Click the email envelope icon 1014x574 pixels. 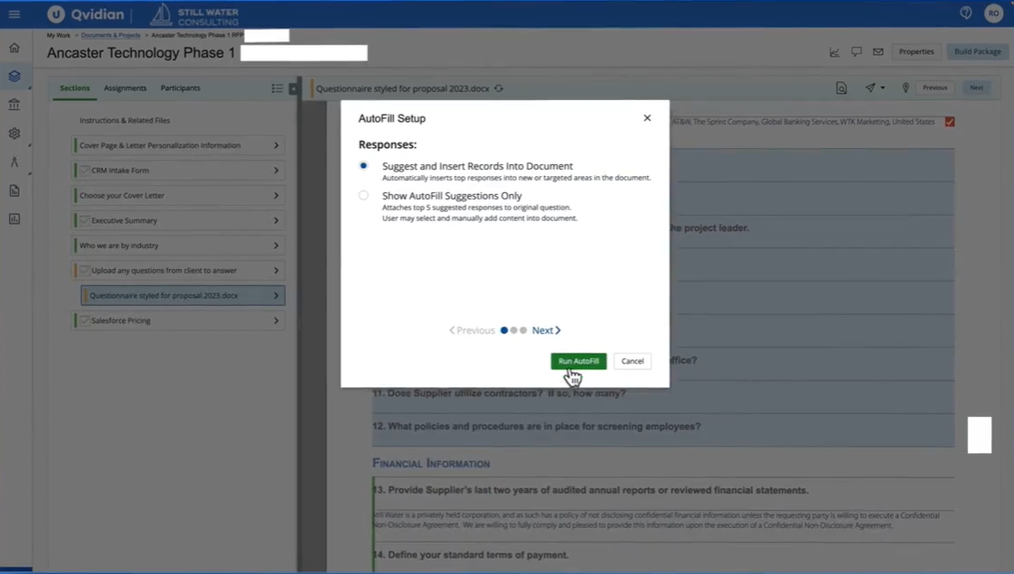click(878, 51)
